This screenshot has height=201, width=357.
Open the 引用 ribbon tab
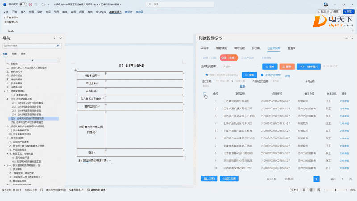[x=57, y=12]
